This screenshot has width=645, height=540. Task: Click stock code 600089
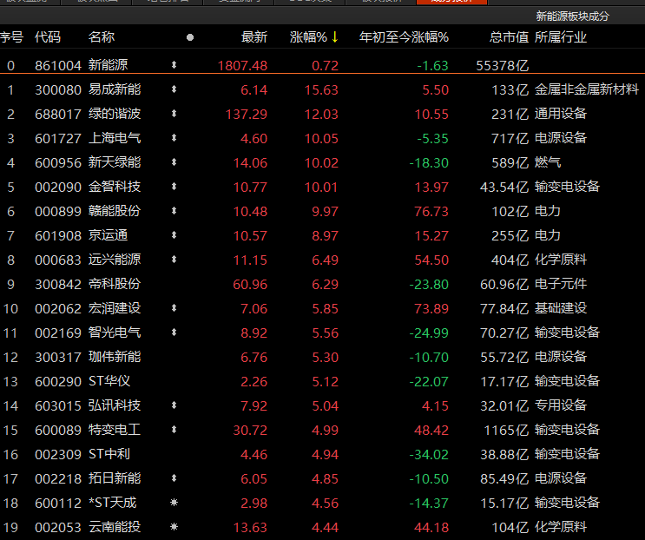[x=58, y=431]
